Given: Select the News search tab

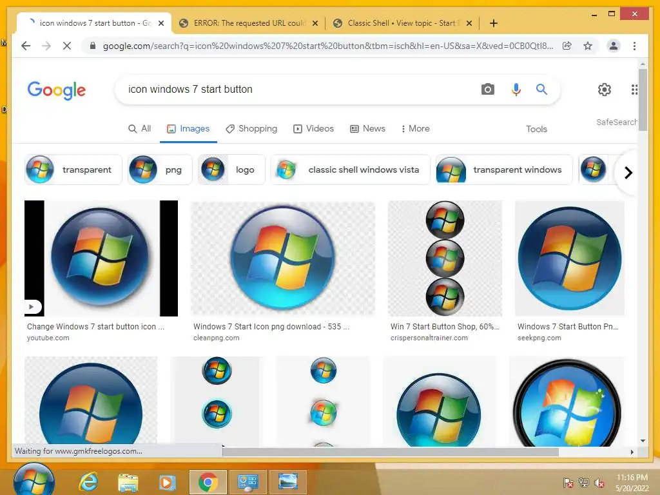Looking at the screenshot, I should point(367,129).
